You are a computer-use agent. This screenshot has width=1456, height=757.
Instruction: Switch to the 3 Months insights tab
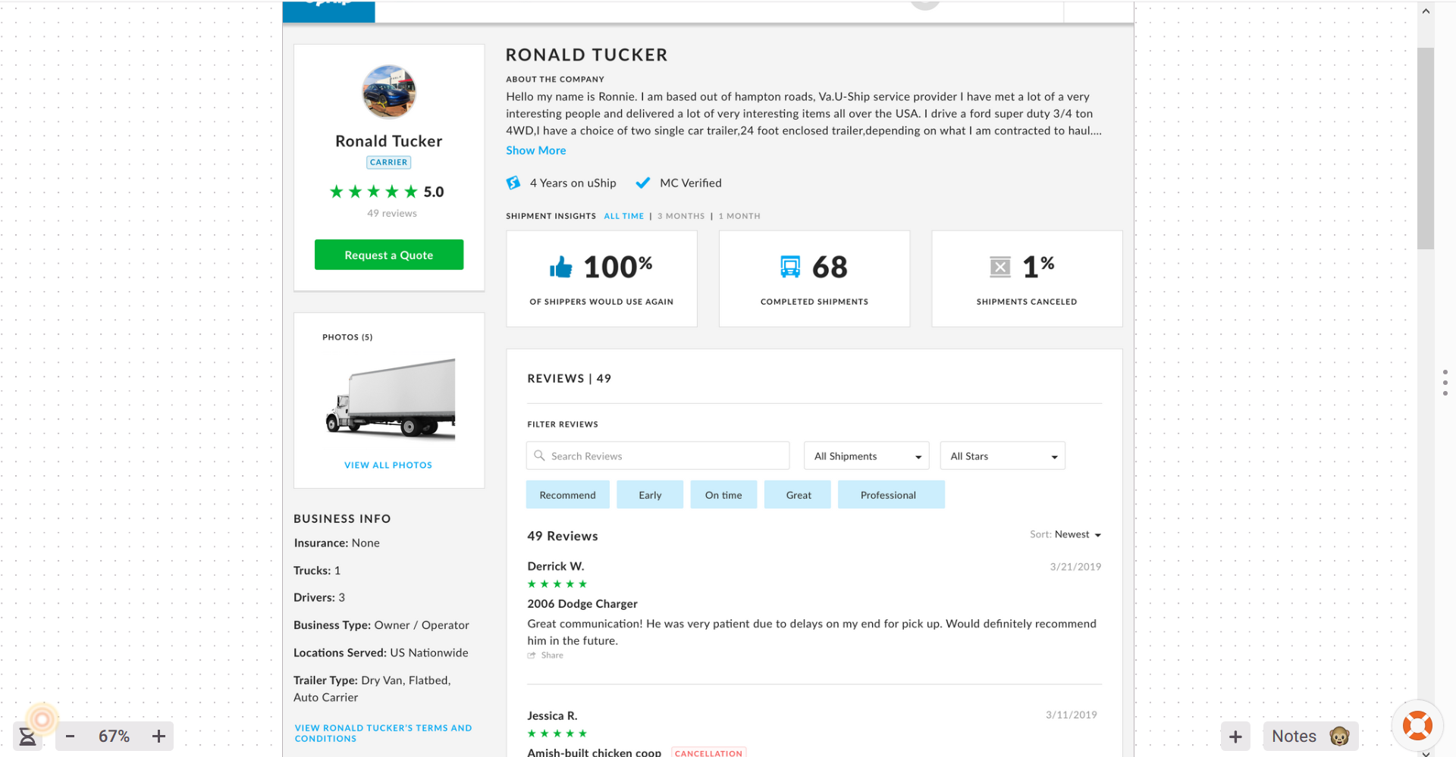point(680,216)
